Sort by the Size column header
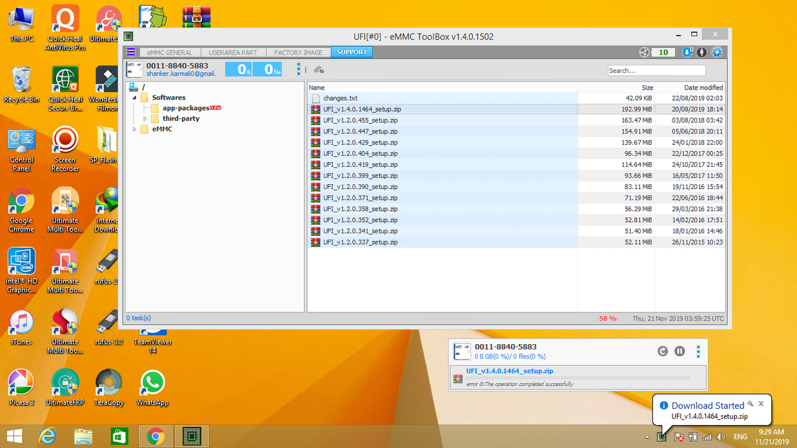Image resolution: width=797 pixels, height=448 pixels. click(x=616, y=88)
